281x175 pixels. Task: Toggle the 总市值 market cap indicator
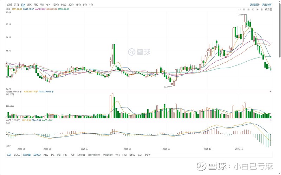81,155
